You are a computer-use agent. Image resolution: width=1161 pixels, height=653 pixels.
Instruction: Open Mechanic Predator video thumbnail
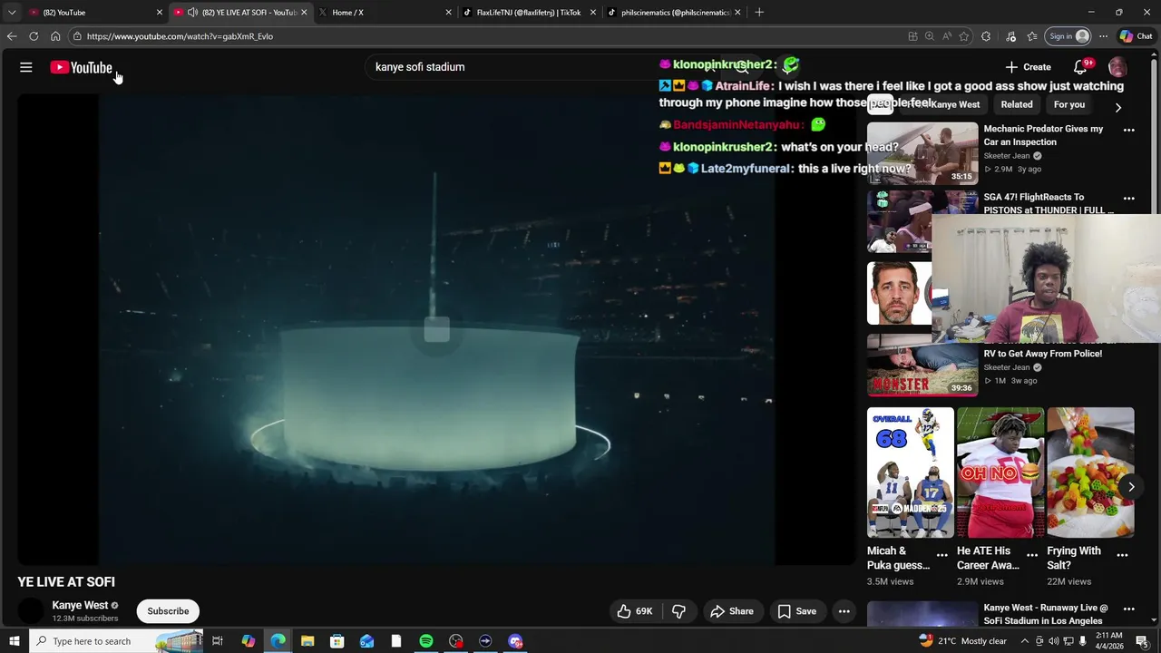click(922, 153)
